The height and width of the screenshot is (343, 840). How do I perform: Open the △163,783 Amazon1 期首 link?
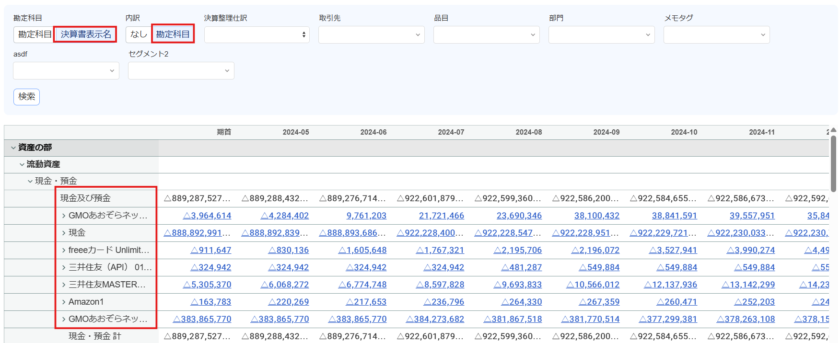tap(211, 302)
